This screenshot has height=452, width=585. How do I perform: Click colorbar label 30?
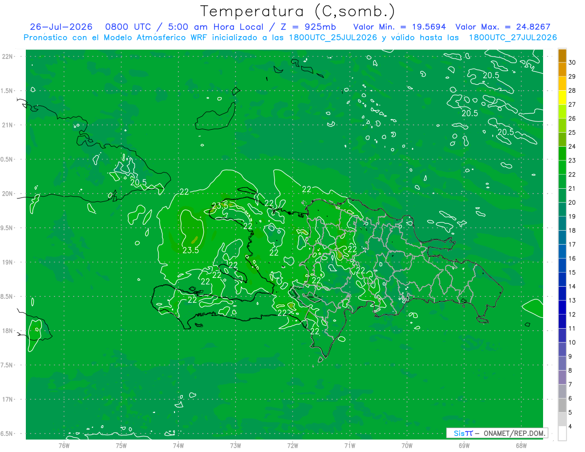click(x=572, y=62)
